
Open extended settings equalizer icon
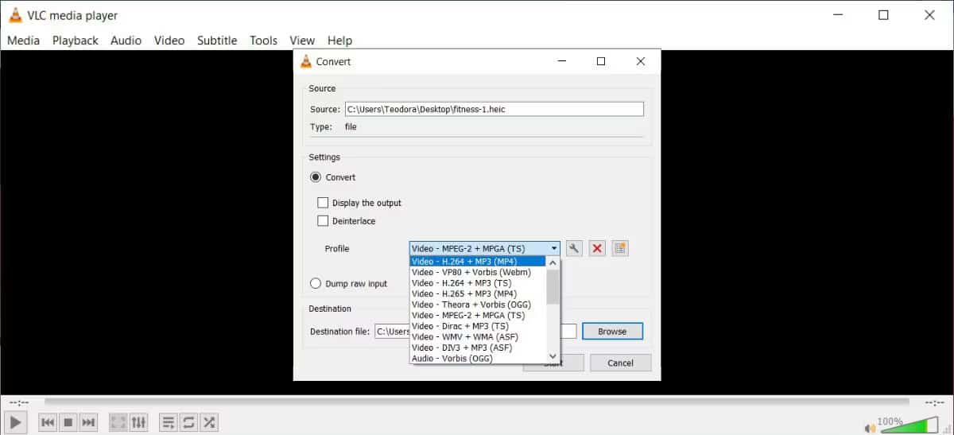pyautogui.click(x=138, y=422)
